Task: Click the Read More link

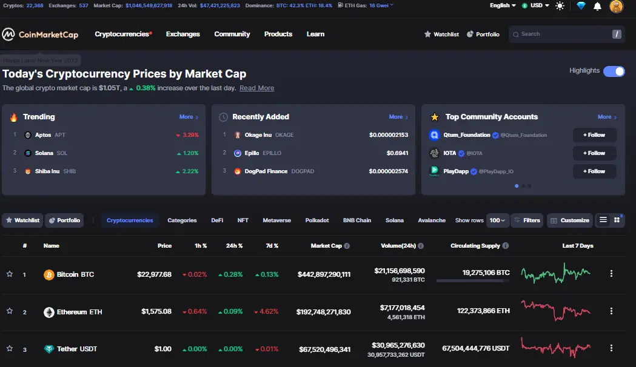Action: coord(256,88)
